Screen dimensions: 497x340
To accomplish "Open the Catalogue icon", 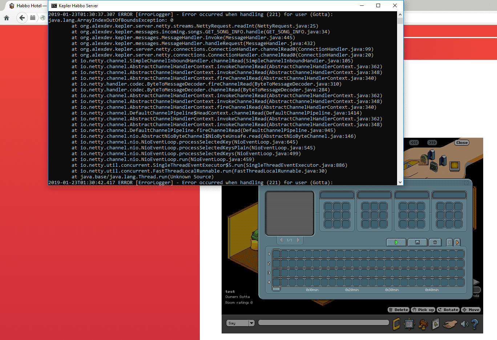I will coord(435,324).
